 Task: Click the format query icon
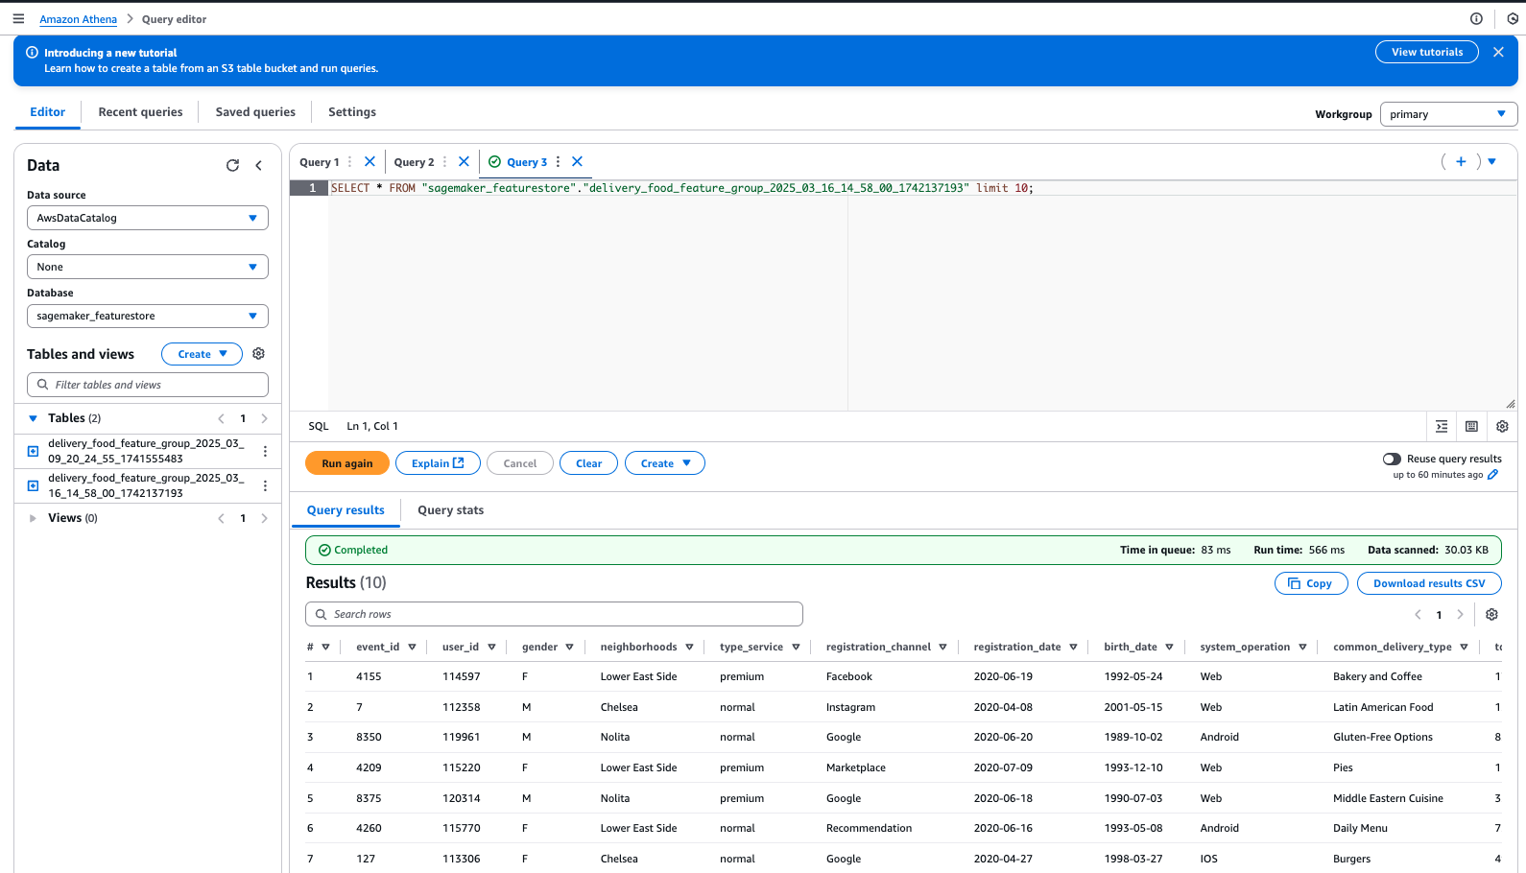click(x=1442, y=426)
